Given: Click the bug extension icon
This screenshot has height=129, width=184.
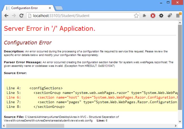Looking at the screenshot, I should 170,16.
